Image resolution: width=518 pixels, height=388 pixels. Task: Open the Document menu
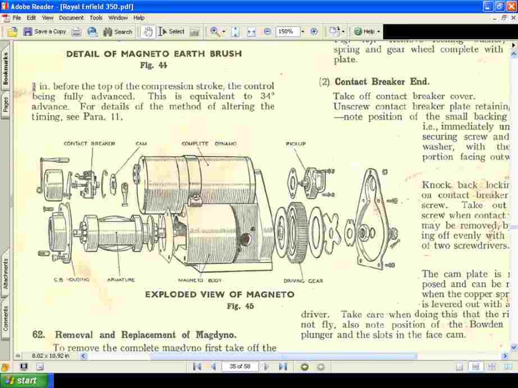coord(71,18)
